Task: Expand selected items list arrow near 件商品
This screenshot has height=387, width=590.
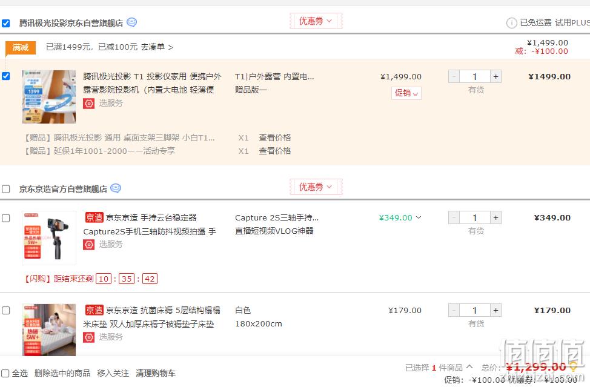Action: point(469,366)
